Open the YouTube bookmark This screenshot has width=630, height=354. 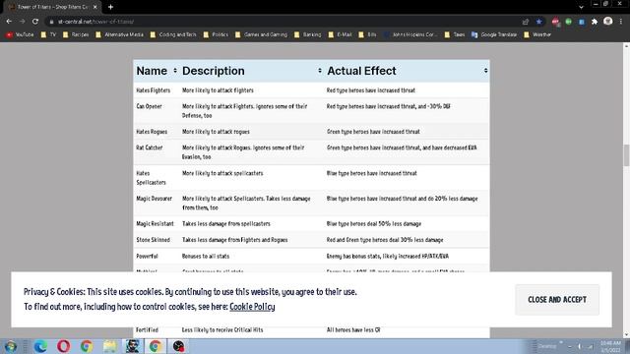click(20, 35)
